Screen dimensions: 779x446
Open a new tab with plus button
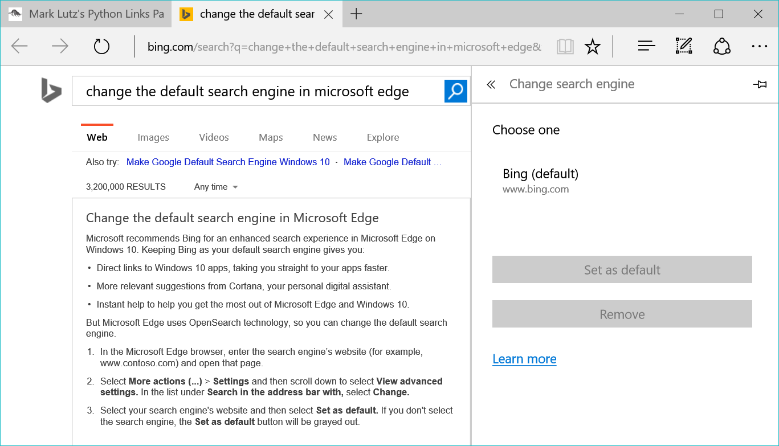pos(356,14)
